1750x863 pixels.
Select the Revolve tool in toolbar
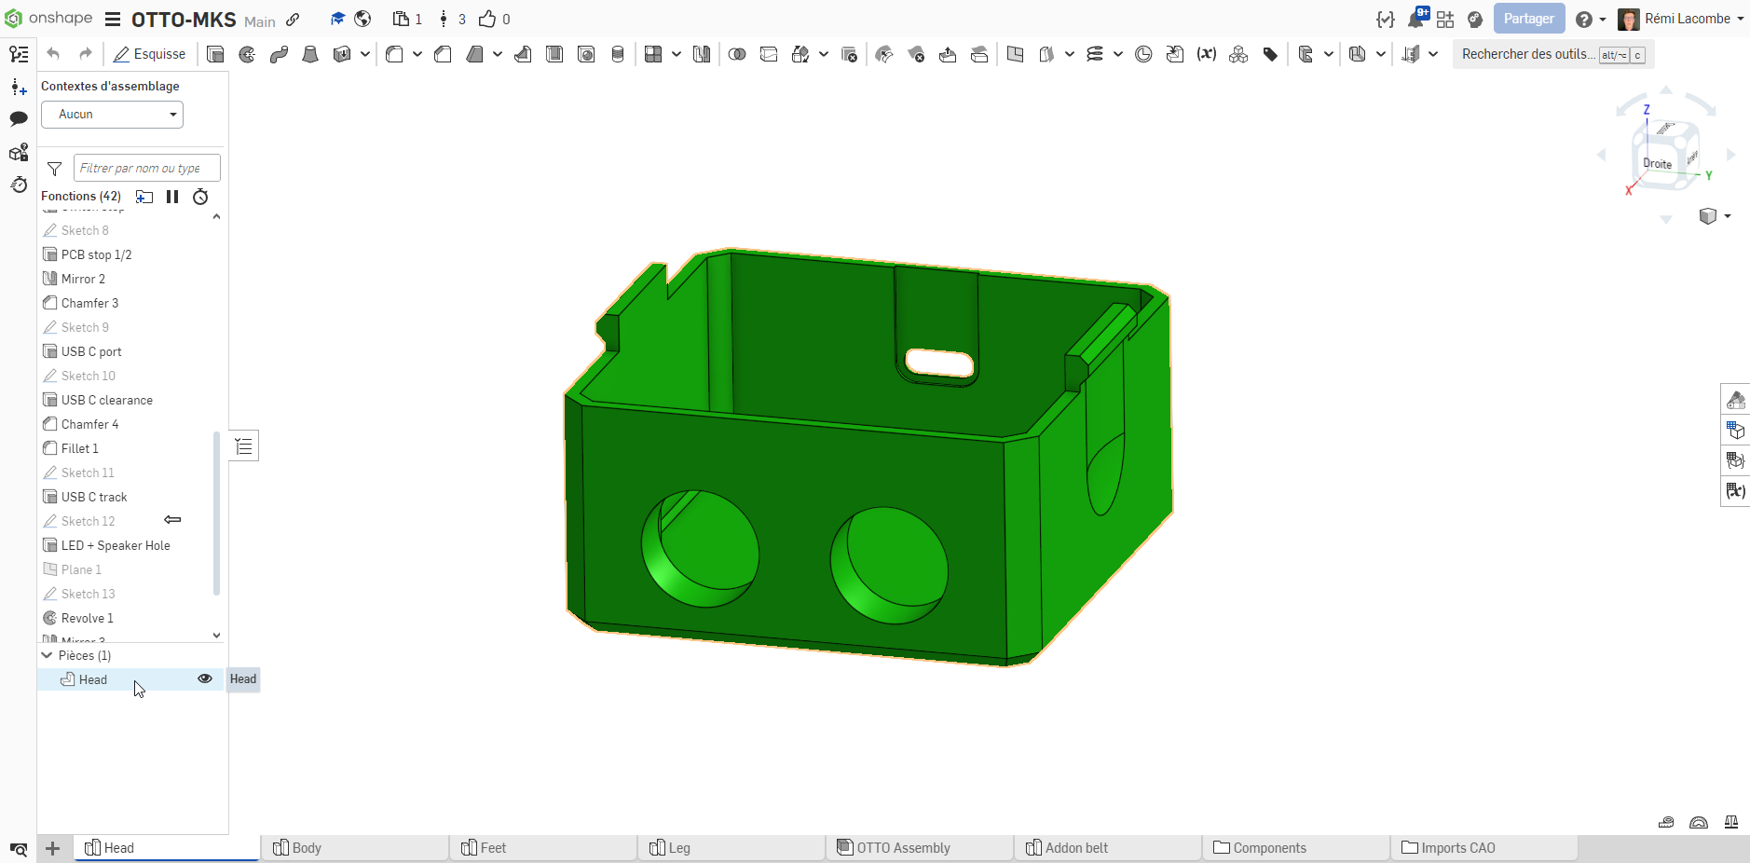tap(247, 54)
